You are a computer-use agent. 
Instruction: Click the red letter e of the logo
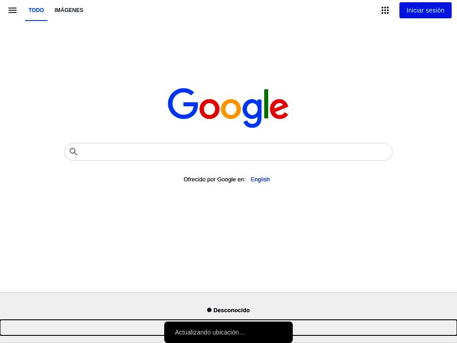(279, 109)
